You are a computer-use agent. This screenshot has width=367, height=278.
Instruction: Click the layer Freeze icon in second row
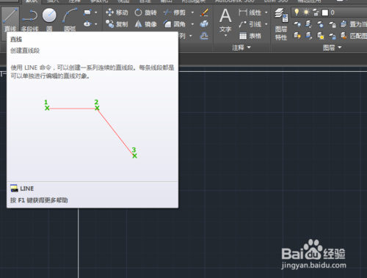[x=320, y=24]
